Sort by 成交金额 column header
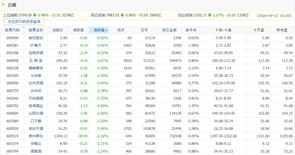Screen dimensions: 295x155 169,30
